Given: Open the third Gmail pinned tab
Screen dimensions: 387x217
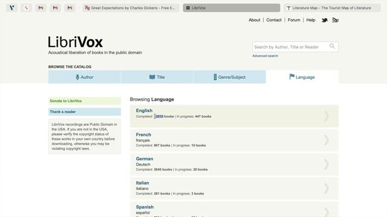Looking at the screenshot, I should 70,8.
